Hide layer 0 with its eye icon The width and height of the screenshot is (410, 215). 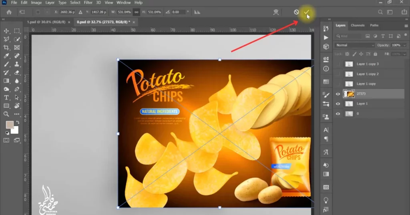[x=338, y=114]
